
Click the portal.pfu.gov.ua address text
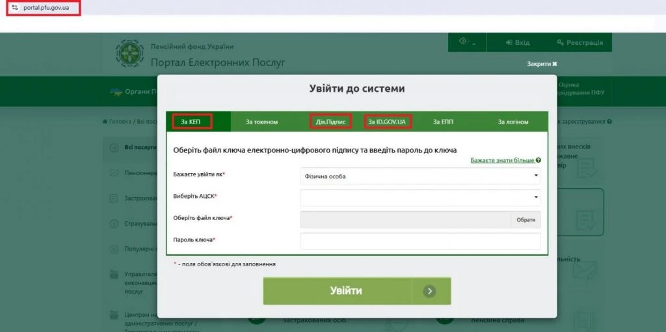coord(46,8)
